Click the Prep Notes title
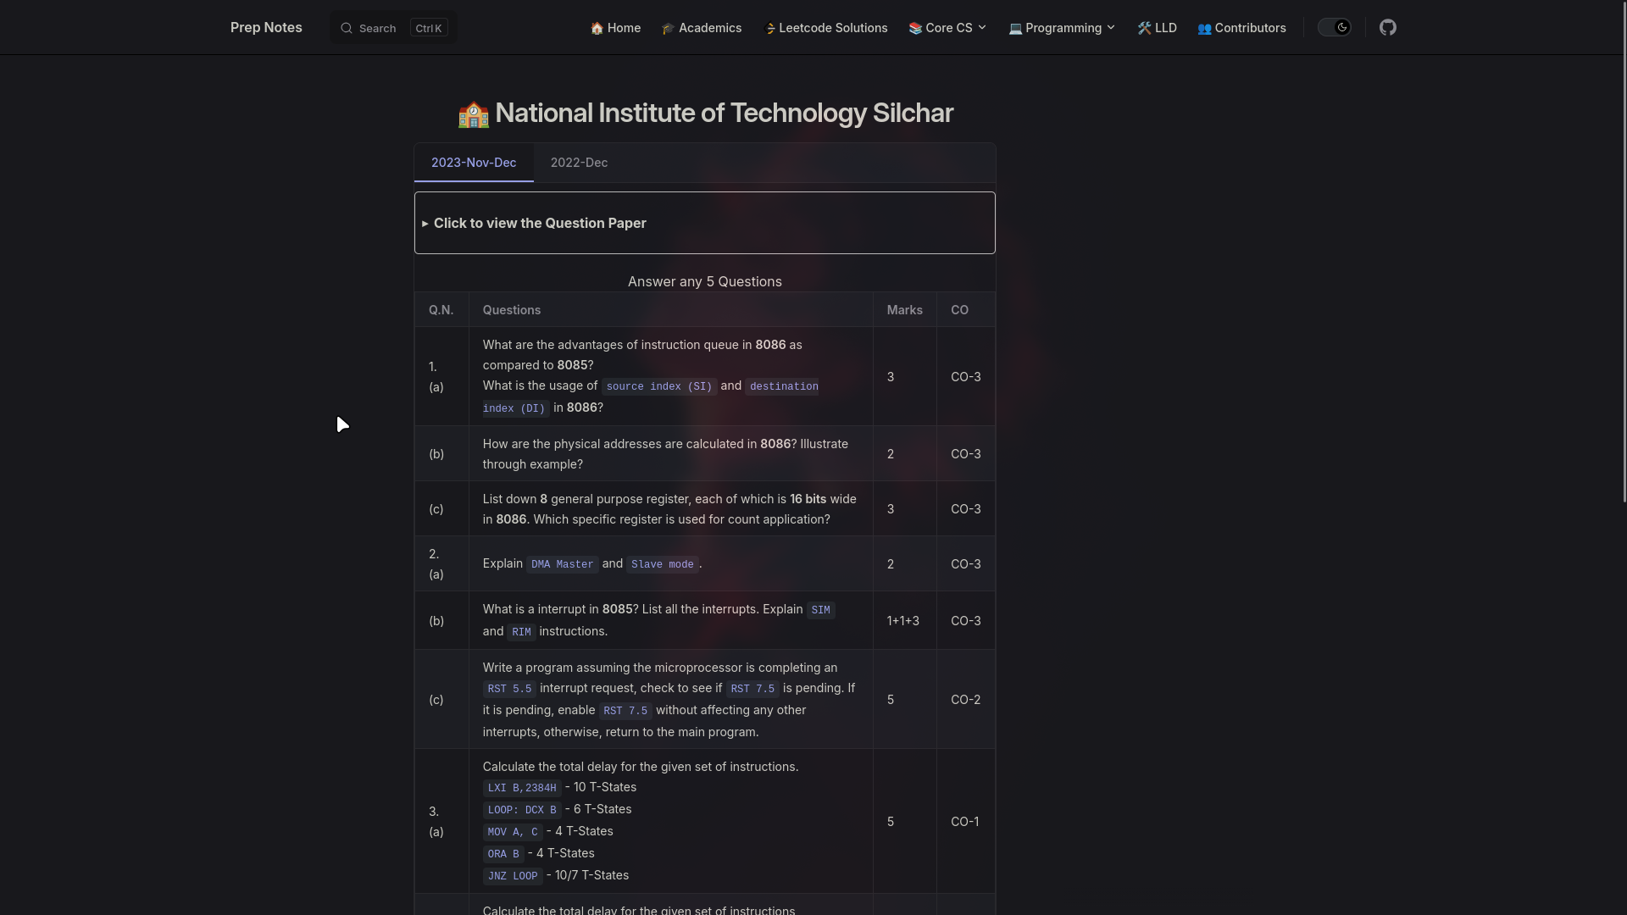This screenshot has height=915, width=1627. click(265, 27)
